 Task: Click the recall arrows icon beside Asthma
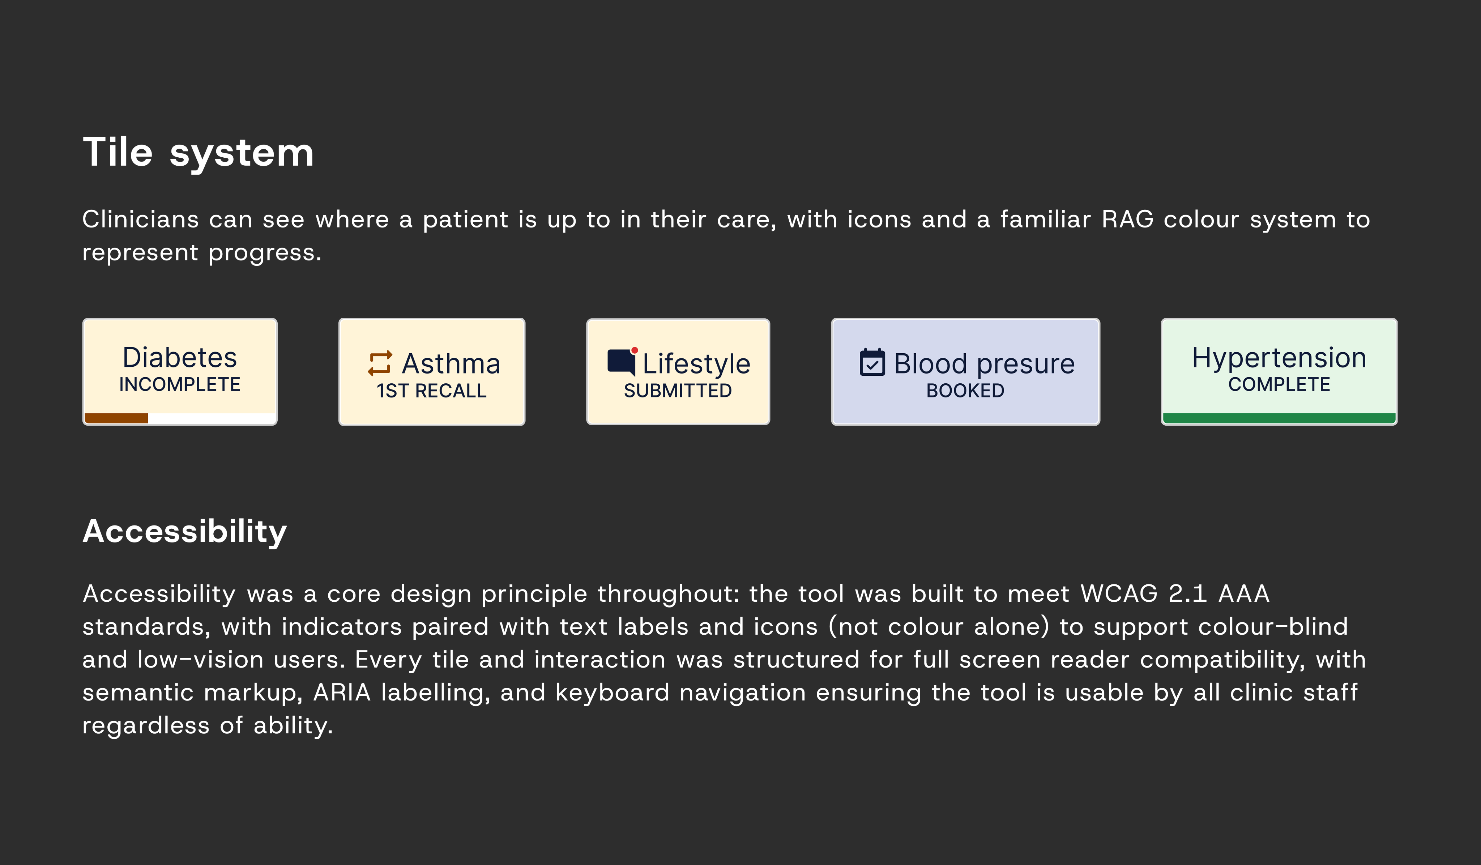pyautogui.click(x=380, y=363)
